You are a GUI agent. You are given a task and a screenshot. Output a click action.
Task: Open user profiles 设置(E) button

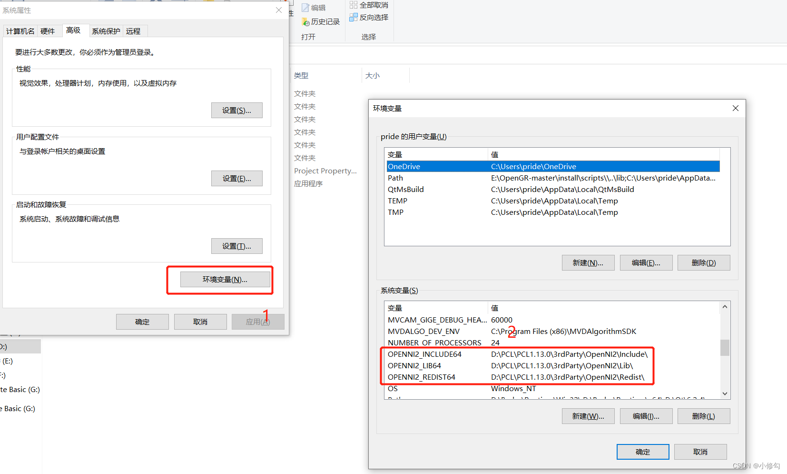[x=237, y=178]
